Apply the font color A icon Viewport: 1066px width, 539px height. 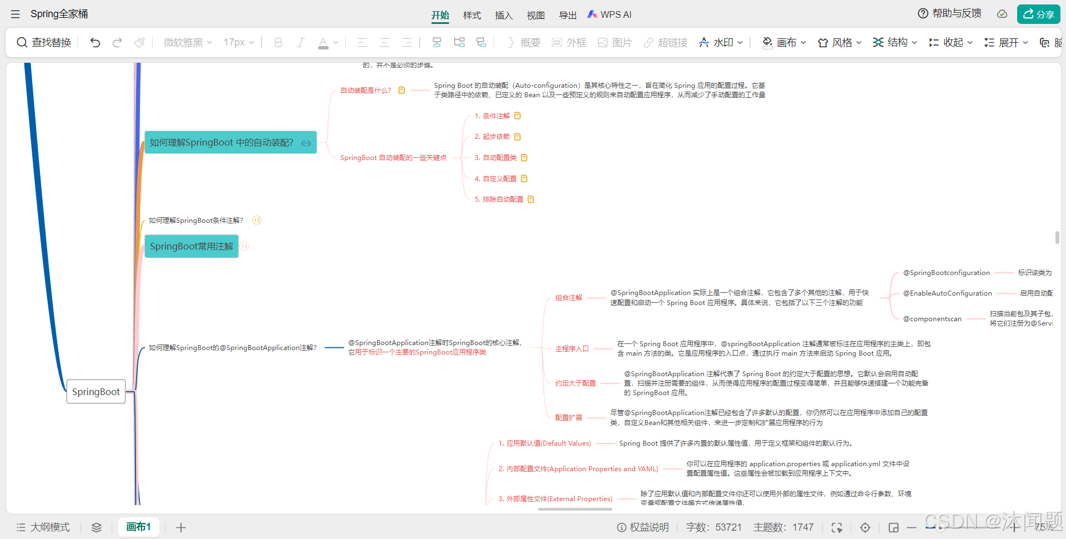click(323, 42)
